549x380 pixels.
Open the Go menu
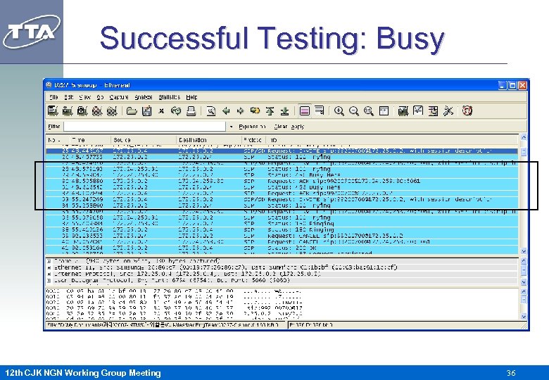pos(100,97)
